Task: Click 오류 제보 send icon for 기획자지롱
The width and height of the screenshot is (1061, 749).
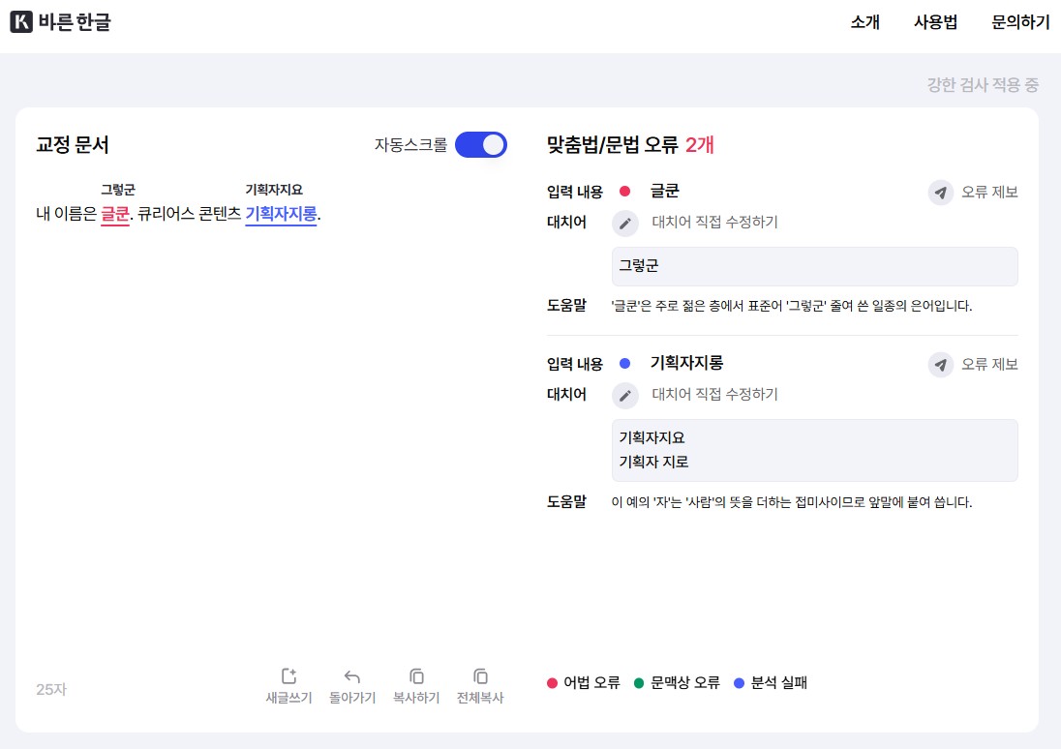Action: [x=940, y=364]
